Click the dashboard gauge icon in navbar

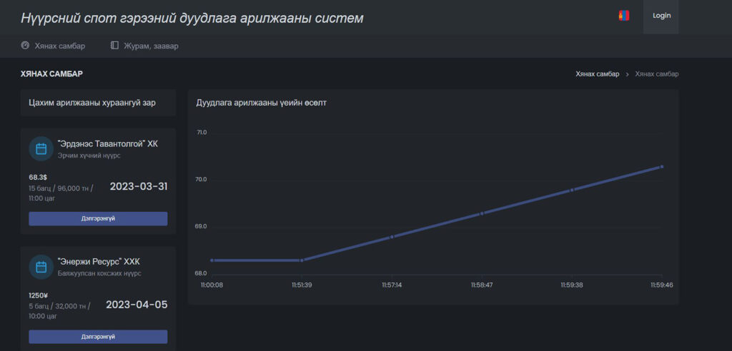(25, 46)
